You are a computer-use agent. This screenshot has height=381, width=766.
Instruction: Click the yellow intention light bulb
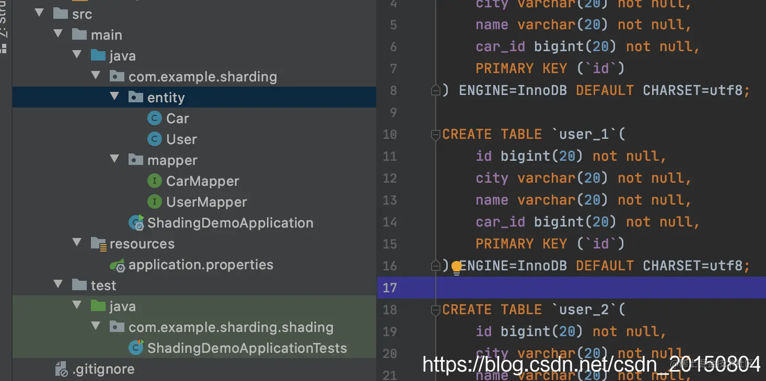[457, 268]
